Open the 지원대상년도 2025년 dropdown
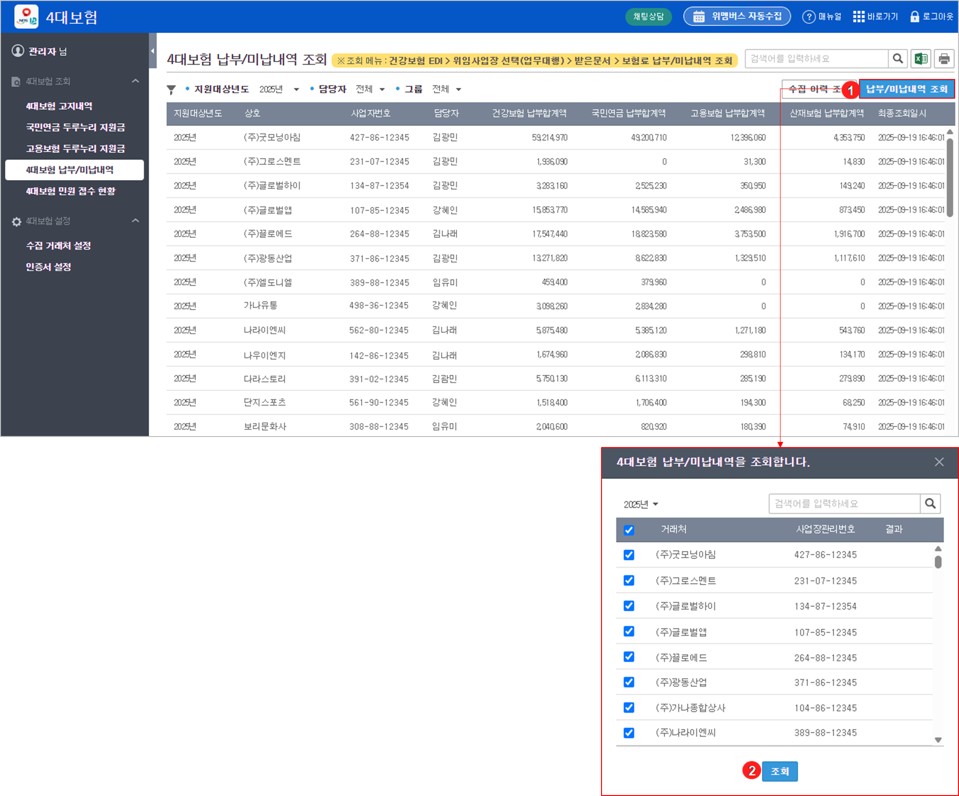 (279, 90)
